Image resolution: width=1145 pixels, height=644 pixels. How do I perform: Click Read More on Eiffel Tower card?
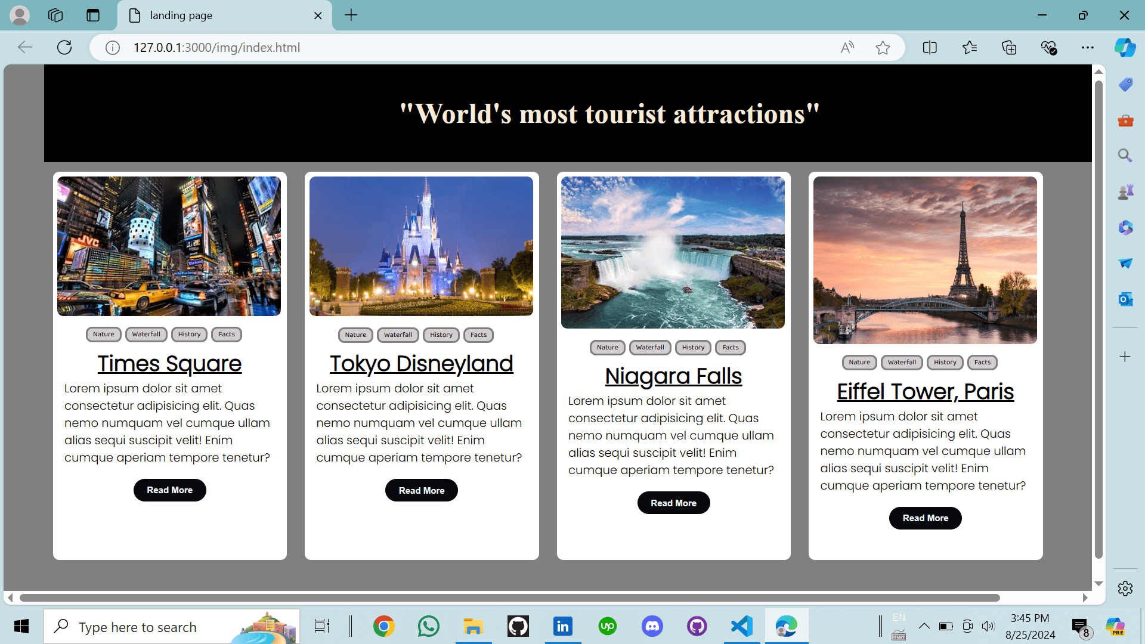[x=926, y=518]
